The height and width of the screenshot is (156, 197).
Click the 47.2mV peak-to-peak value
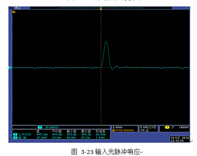coord(42,138)
